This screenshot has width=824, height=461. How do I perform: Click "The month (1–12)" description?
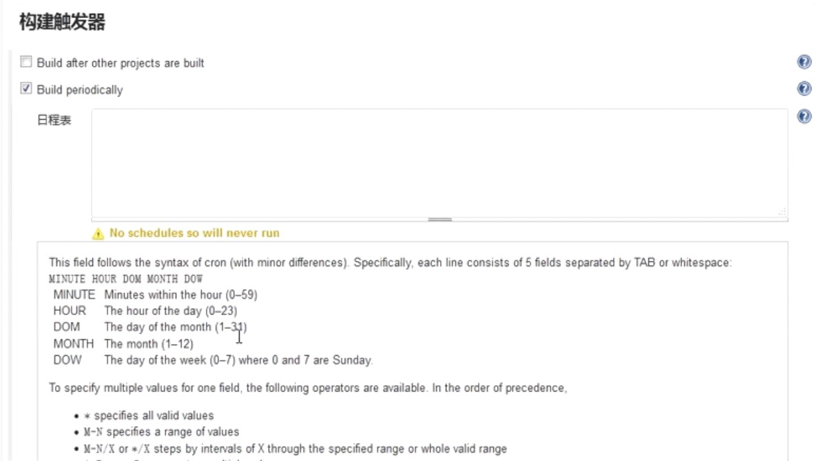(149, 343)
